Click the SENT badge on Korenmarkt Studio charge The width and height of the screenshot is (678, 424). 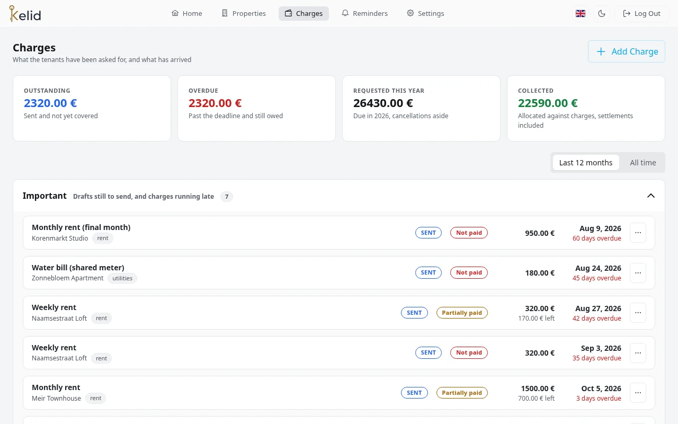[x=429, y=233]
